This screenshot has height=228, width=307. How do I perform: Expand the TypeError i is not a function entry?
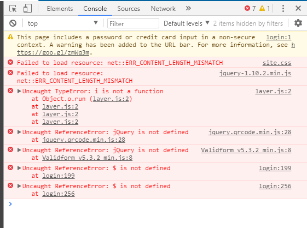(19, 91)
